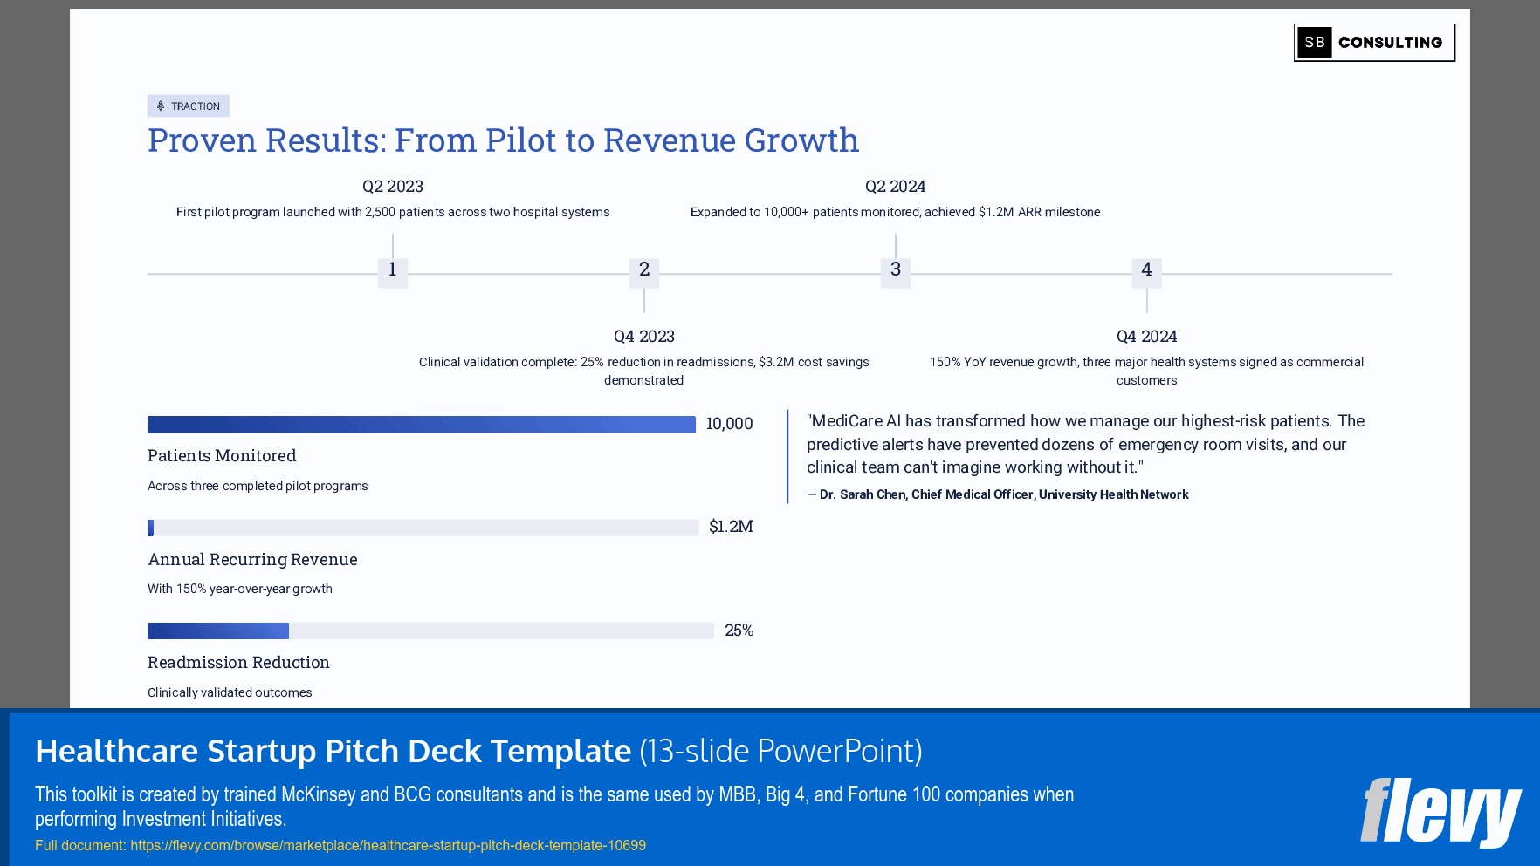
Task: Select timeline marker 4 for Q4 2024
Action: [x=1146, y=272]
